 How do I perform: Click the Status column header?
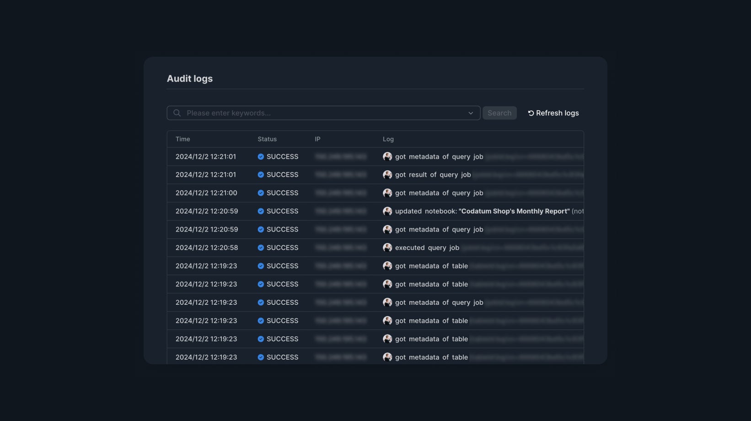coord(267,139)
